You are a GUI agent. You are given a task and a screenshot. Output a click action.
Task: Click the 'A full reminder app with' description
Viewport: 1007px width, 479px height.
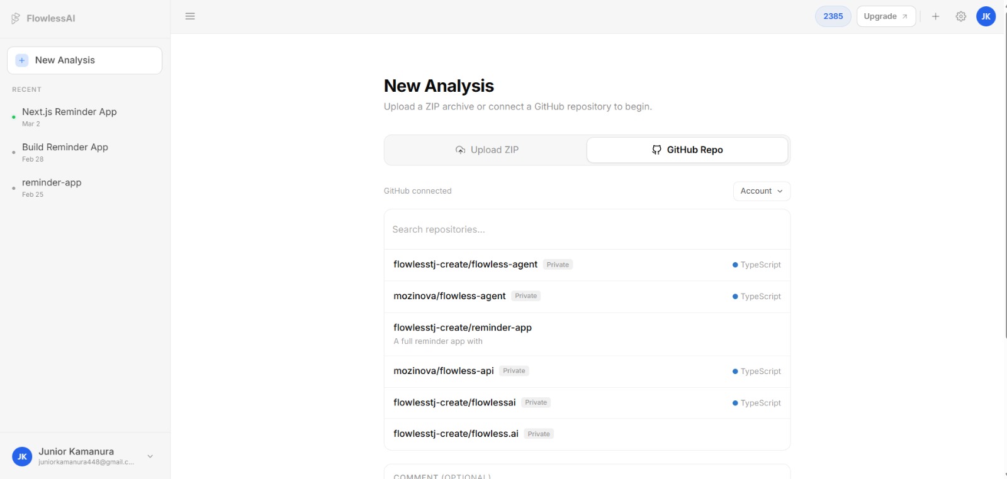pyautogui.click(x=438, y=341)
